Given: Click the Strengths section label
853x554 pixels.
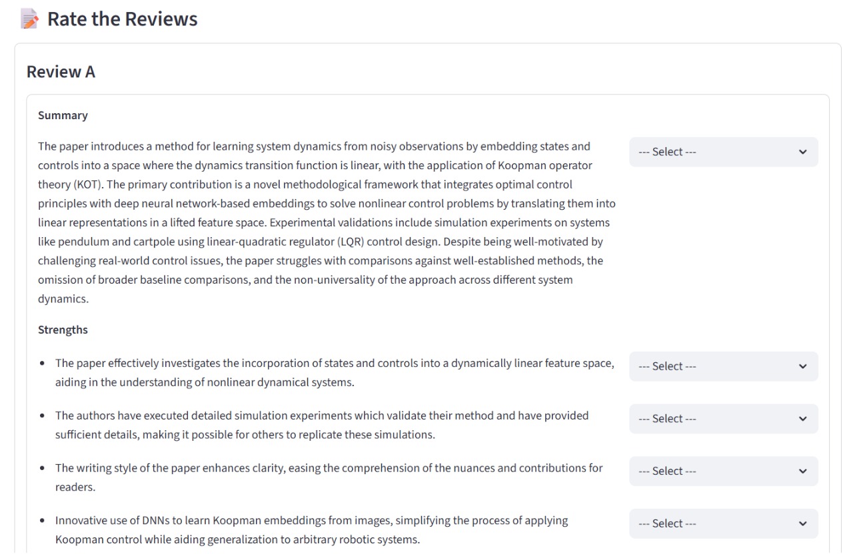Looking at the screenshot, I should [x=63, y=330].
